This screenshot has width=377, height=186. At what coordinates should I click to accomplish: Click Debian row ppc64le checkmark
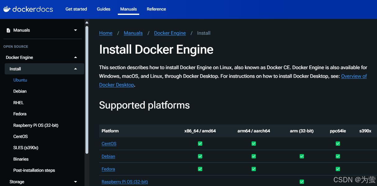click(338, 156)
